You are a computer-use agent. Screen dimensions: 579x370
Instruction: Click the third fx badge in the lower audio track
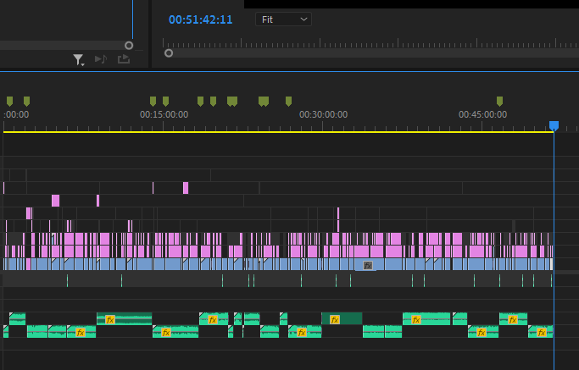(x=302, y=333)
